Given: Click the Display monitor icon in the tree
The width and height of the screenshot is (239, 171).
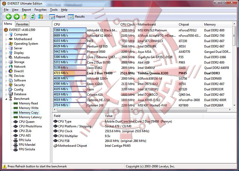Looking at the screenshot, I should click(x=11, y=53).
